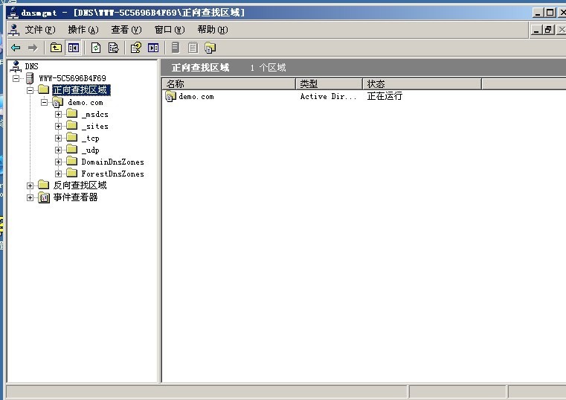Select 正向查找区域 folder in tree
This screenshot has height=400, width=566.
tap(80, 90)
